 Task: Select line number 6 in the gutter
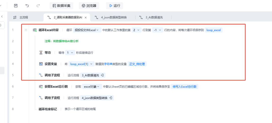click(13, 86)
